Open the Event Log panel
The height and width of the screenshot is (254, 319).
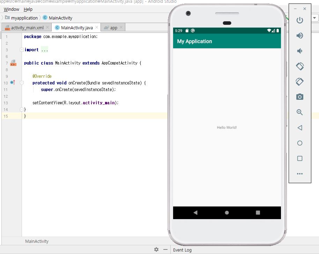pyautogui.click(x=182, y=250)
